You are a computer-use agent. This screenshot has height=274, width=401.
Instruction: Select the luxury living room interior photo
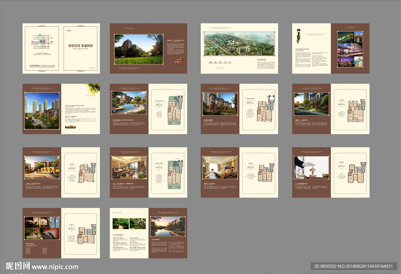[x=129, y=167]
